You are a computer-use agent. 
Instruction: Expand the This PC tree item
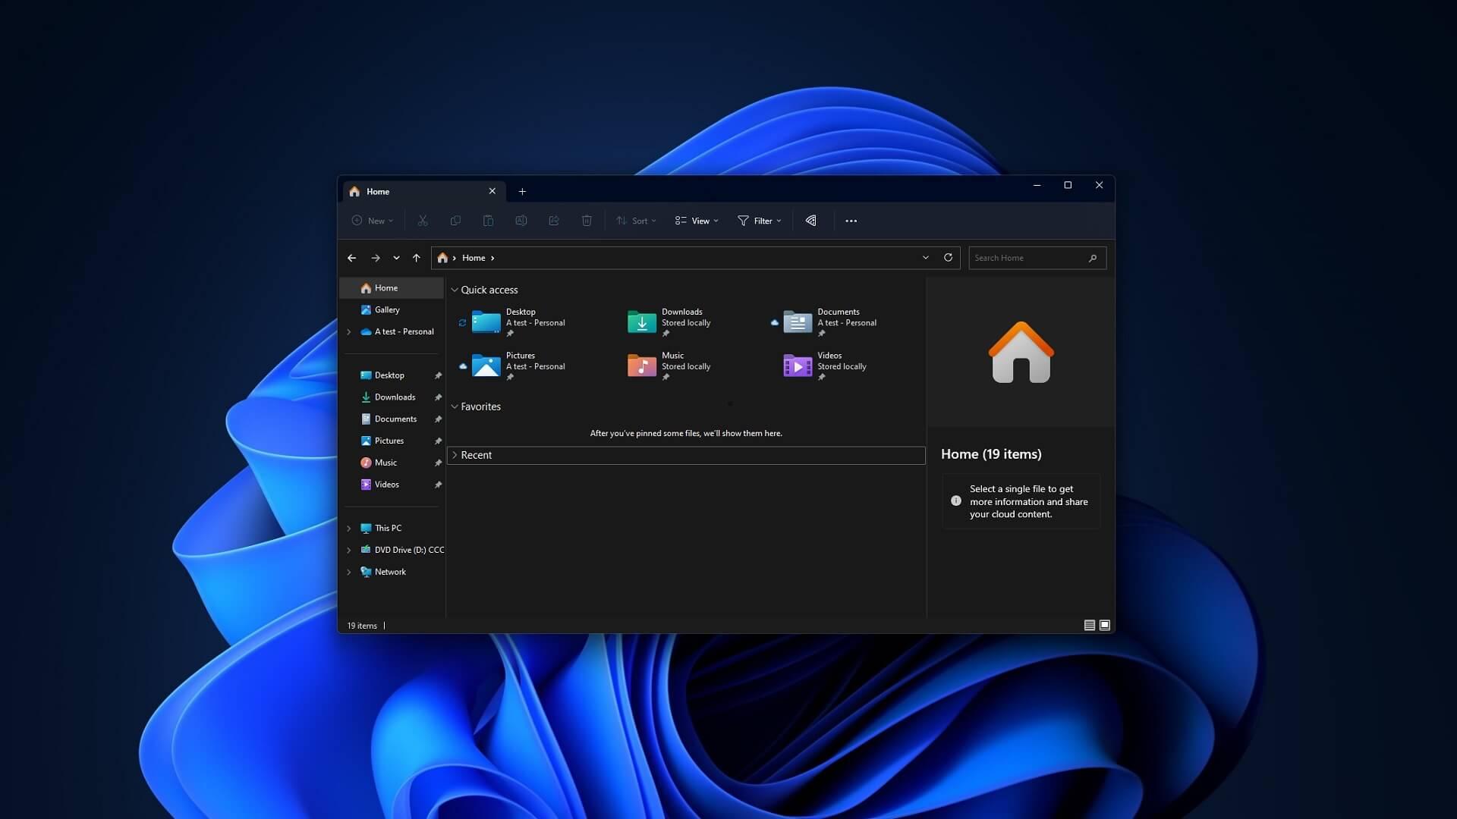tap(349, 528)
